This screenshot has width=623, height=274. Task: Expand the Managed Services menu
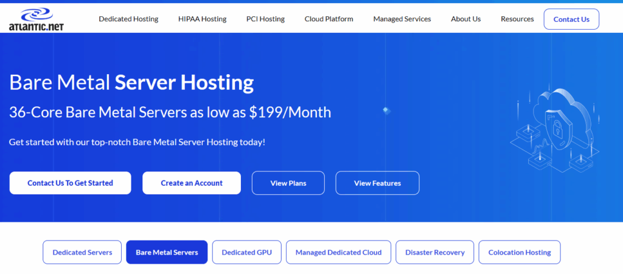tap(402, 19)
